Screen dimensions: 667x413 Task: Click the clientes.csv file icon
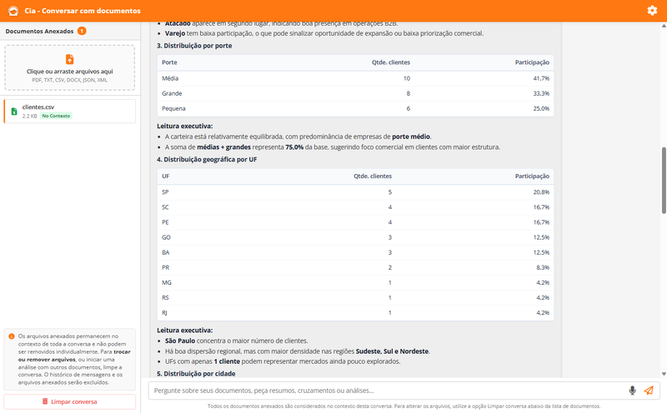[14, 112]
